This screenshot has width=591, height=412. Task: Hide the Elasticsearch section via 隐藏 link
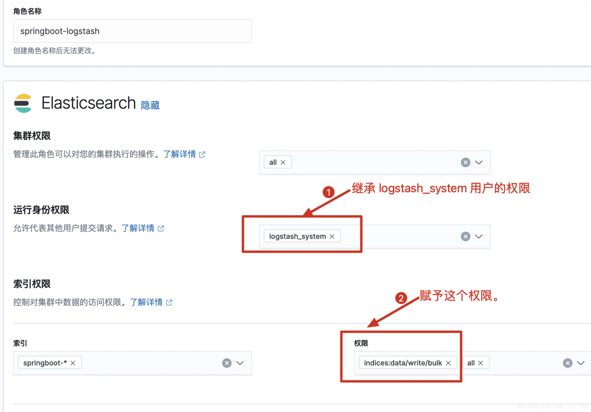tap(150, 105)
